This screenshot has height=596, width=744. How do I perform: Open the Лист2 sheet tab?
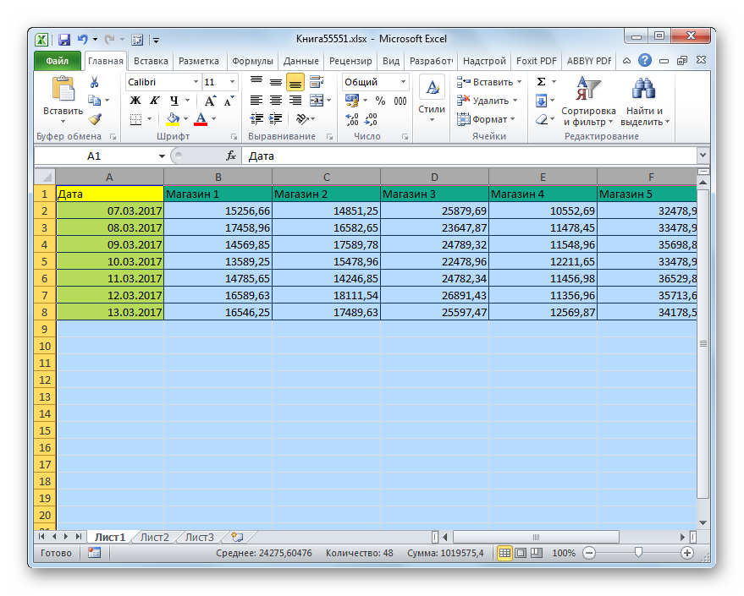(x=154, y=537)
